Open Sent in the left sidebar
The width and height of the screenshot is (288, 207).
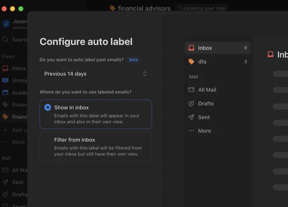point(14,182)
